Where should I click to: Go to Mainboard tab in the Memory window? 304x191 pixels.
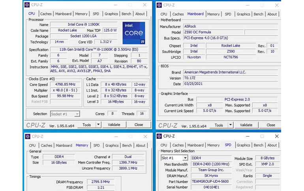tap(64, 145)
